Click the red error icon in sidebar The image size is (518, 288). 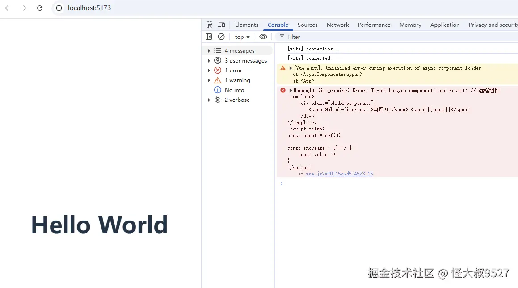(217, 70)
